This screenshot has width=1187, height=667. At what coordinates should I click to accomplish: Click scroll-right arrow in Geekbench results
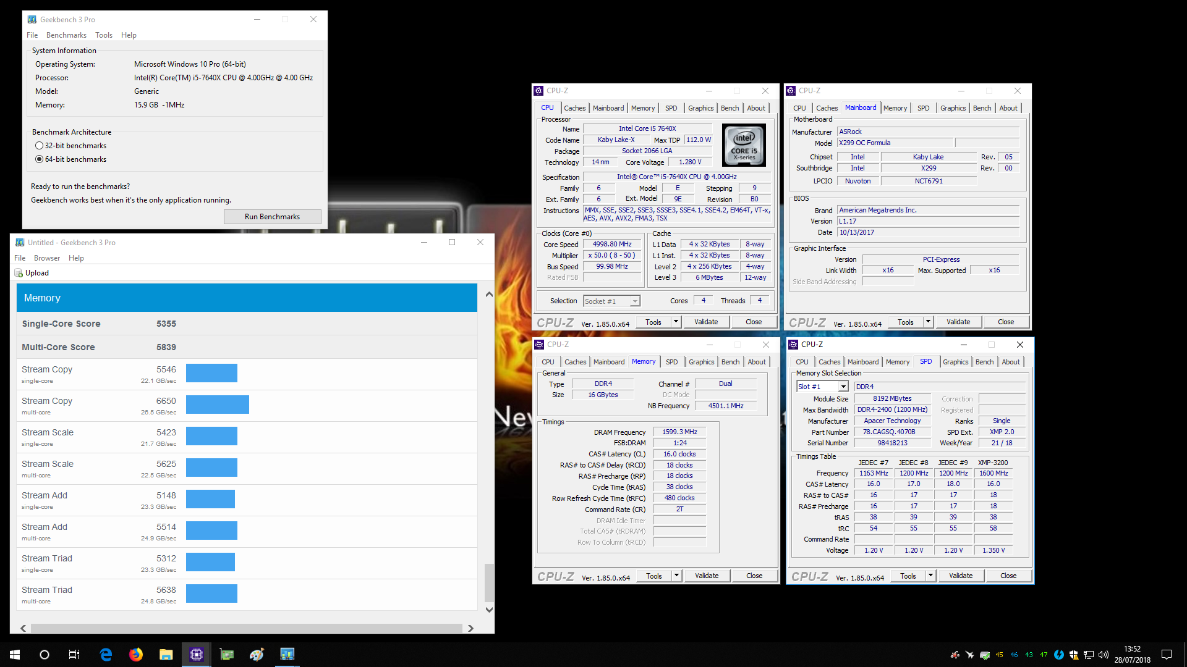point(471,628)
